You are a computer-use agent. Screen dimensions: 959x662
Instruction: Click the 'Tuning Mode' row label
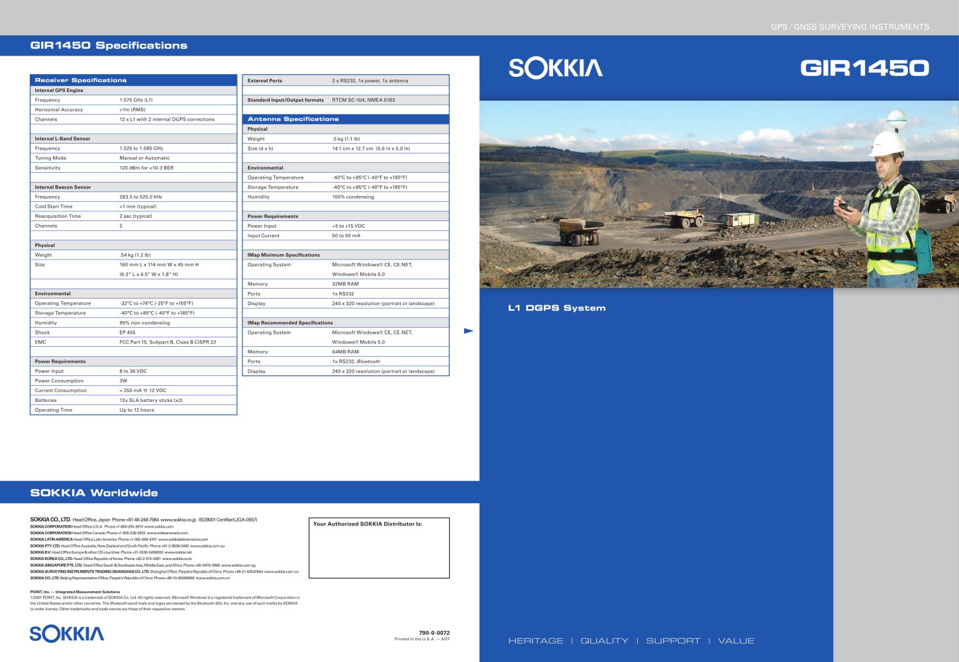(50, 158)
